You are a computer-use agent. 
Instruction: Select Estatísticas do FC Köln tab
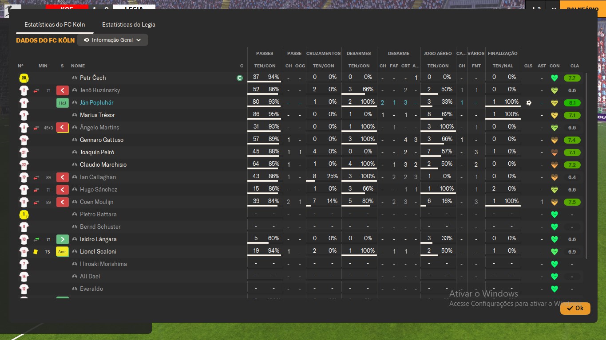55,24
